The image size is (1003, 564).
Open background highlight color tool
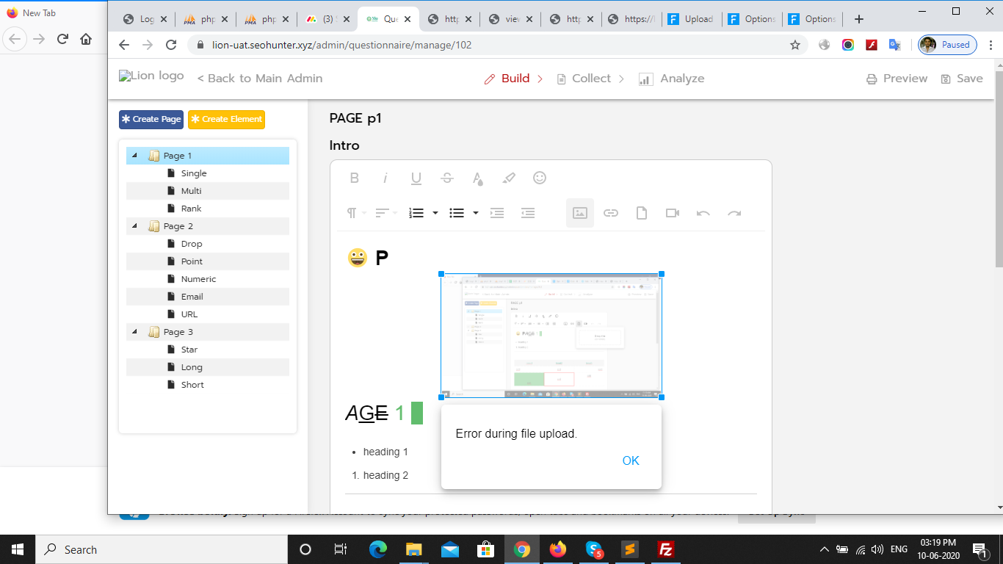509,178
